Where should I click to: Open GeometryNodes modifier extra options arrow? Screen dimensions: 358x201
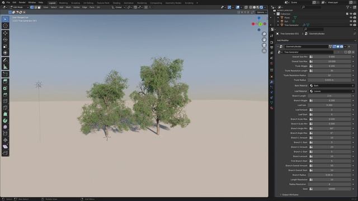point(345,46)
